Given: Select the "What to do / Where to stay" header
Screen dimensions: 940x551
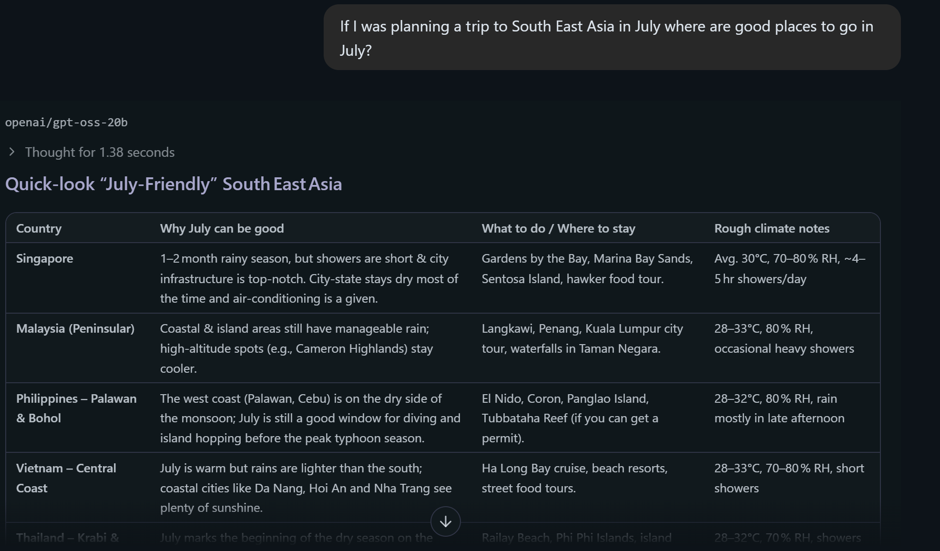Looking at the screenshot, I should [x=558, y=228].
